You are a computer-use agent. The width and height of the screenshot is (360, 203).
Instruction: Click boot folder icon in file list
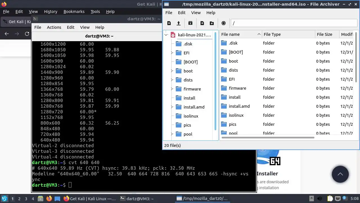click(224, 61)
